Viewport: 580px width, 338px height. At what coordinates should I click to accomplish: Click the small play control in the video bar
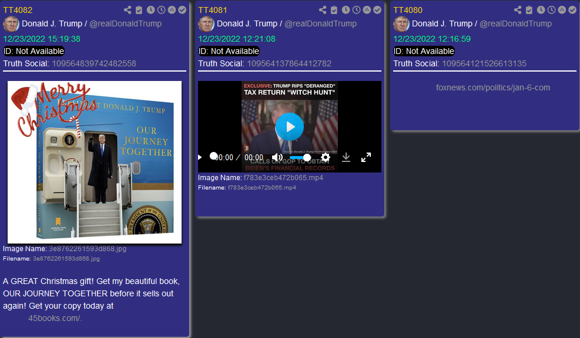pyautogui.click(x=200, y=157)
